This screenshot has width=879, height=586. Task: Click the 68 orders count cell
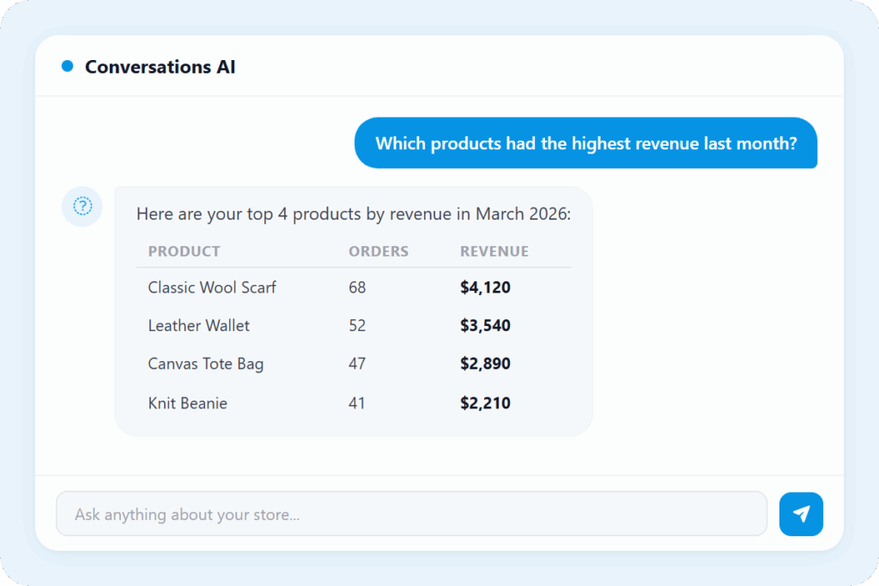(357, 287)
